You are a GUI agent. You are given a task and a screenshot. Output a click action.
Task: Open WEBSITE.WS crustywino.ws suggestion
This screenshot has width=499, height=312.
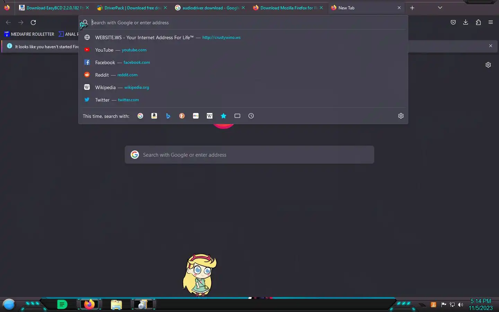(243, 37)
